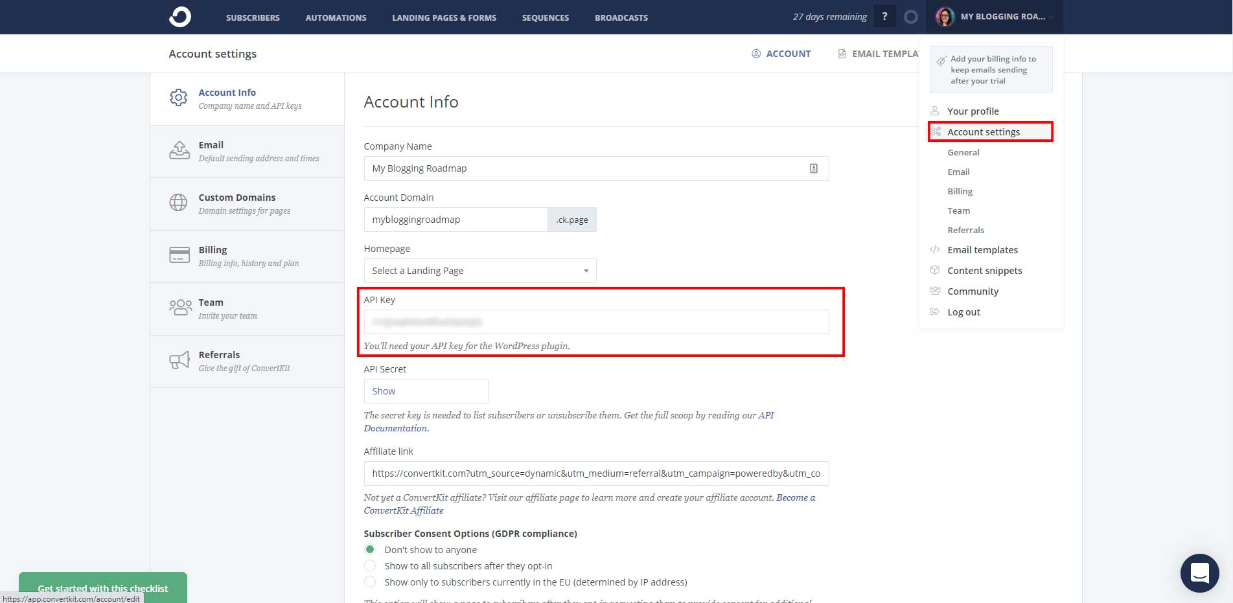Choose Community from user menu
This screenshot has height=603, width=1233.
click(973, 291)
